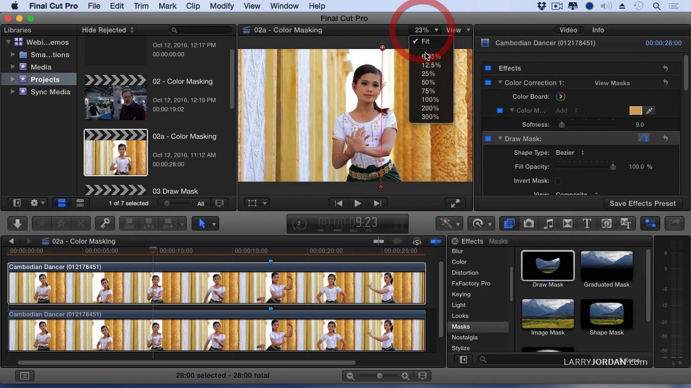691x388 pixels.
Task: Toggle Color Correction 1 enable checkbox
Action: coord(488,82)
